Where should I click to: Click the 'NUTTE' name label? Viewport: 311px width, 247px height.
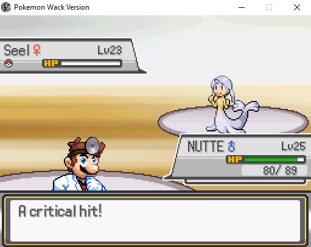coord(206,146)
